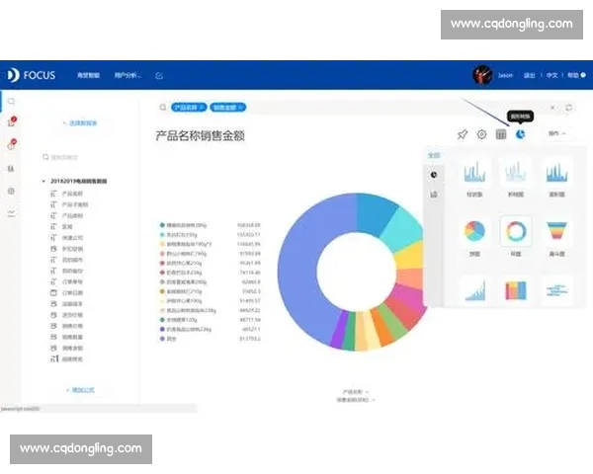This screenshot has height=474, width=593.
Task: Select the 全部 tab in chart panel
Action: pos(433,156)
